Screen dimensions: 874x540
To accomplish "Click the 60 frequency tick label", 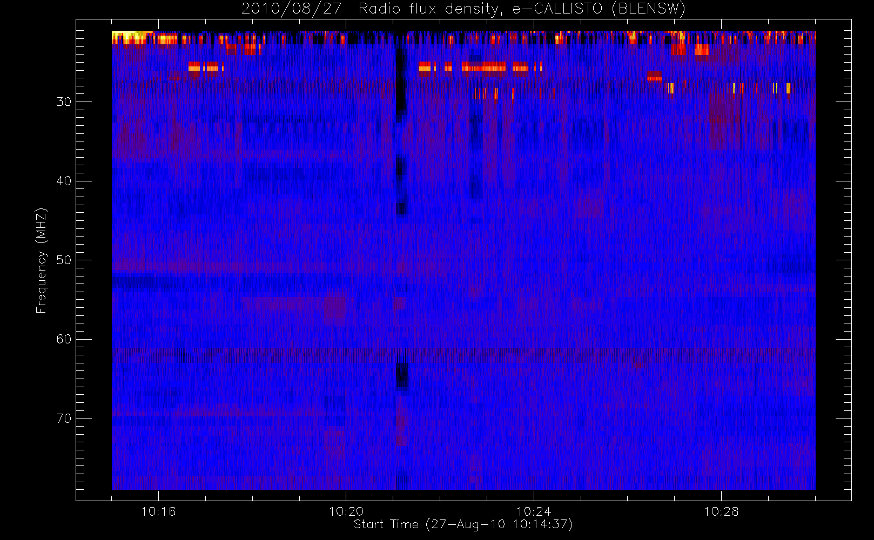I will coord(64,339).
